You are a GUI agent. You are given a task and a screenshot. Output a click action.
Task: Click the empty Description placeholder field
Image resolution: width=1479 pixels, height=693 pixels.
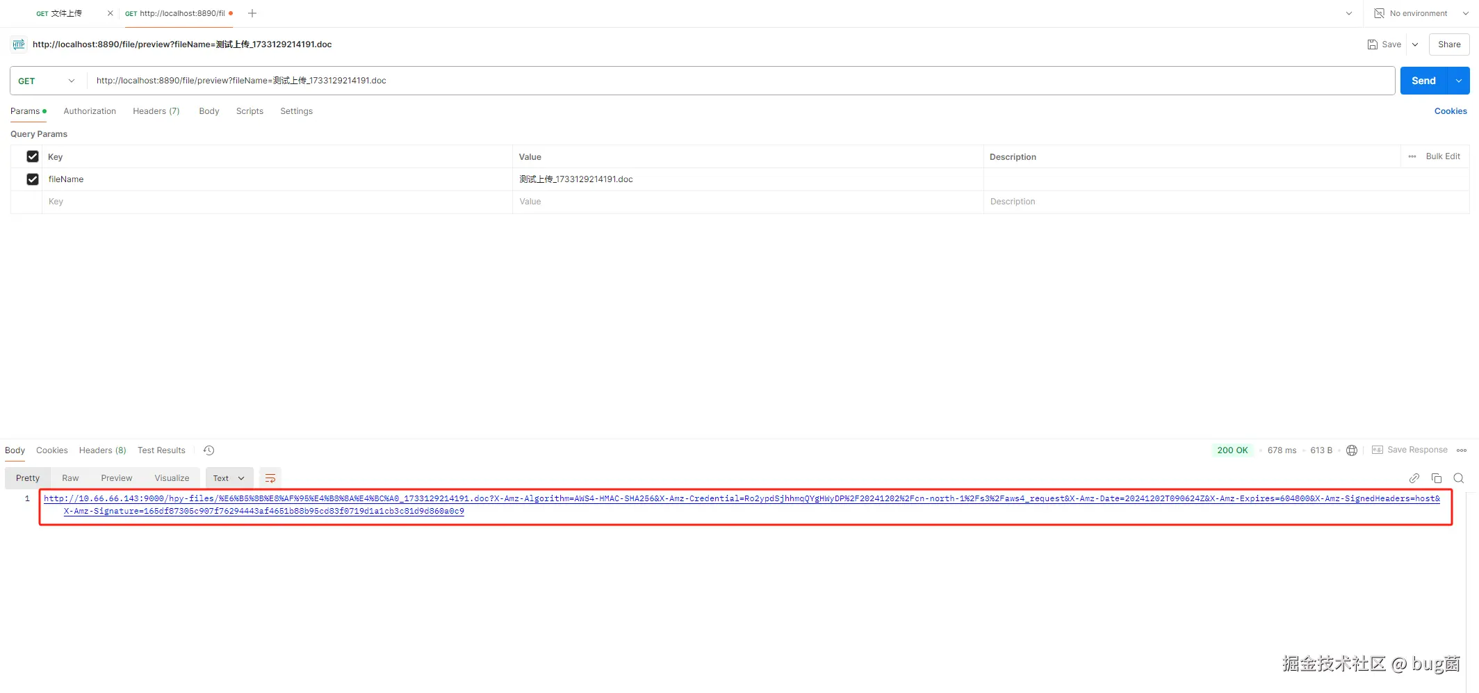coord(1226,202)
